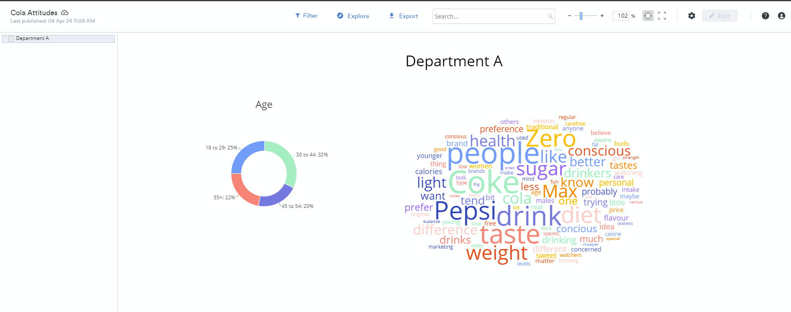Open help question mark

(765, 16)
